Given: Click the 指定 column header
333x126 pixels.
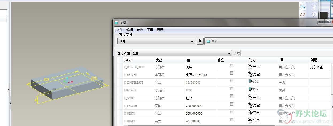Looking at the screenshot, I should (231, 60).
